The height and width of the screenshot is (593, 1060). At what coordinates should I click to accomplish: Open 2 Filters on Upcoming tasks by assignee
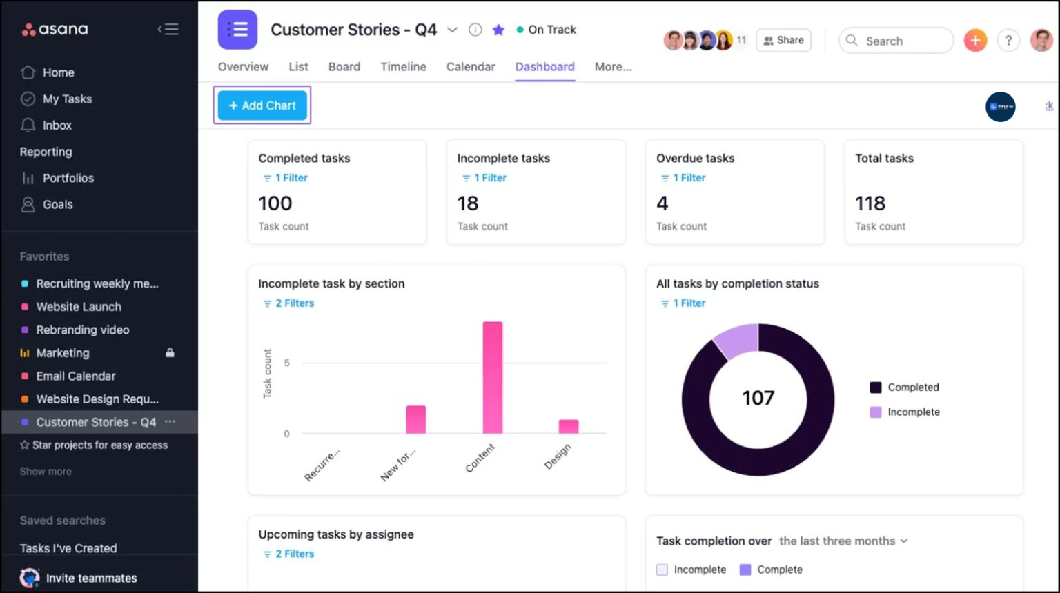pos(288,554)
